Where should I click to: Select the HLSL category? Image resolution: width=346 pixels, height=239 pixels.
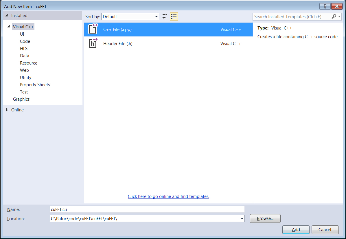tap(25, 49)
